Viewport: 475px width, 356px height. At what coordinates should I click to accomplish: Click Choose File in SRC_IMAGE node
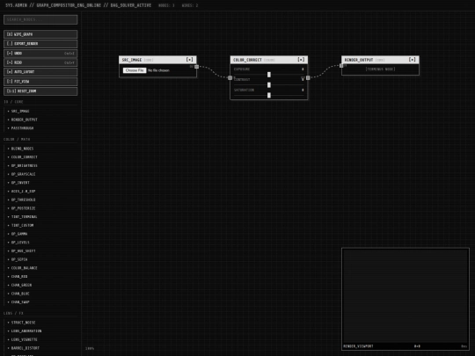point(135,70)
